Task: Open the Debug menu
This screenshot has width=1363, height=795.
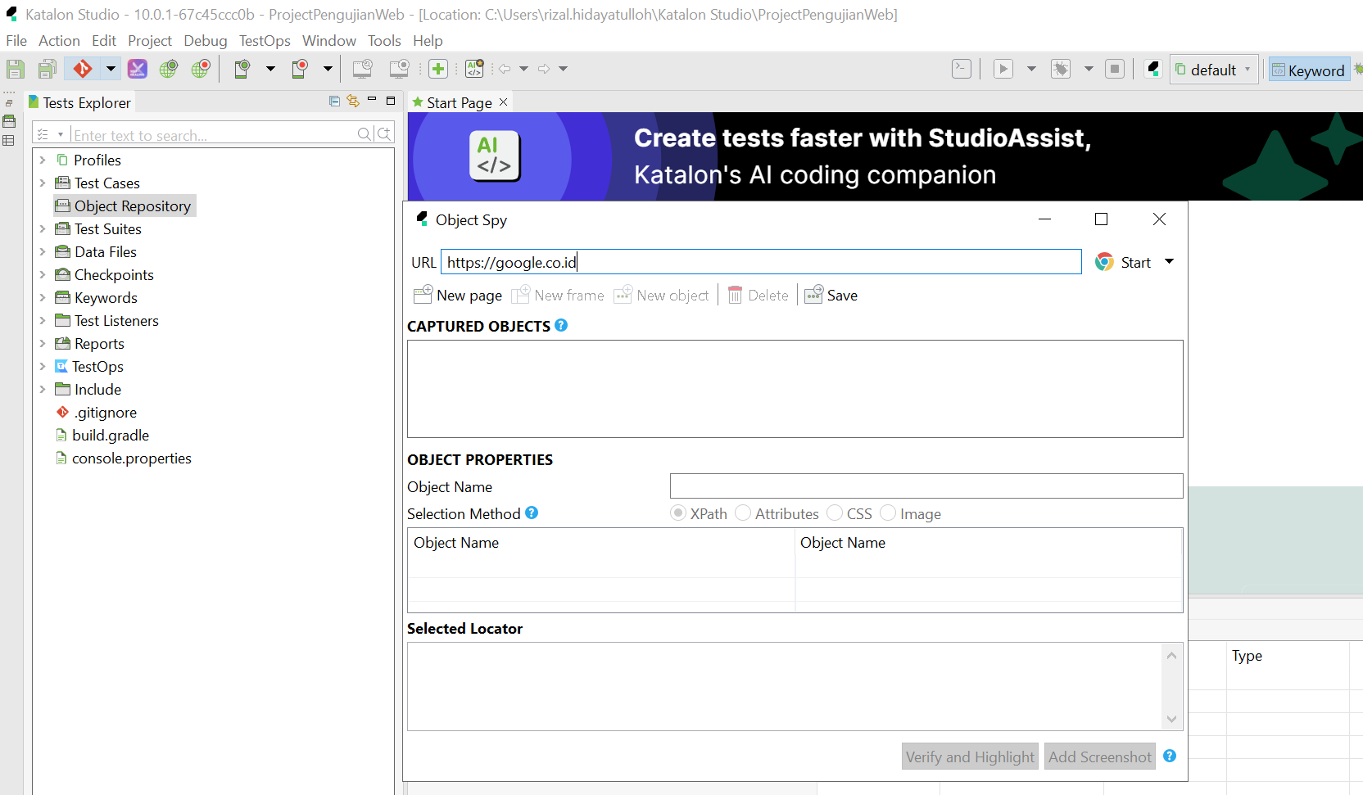Action: 206,41
